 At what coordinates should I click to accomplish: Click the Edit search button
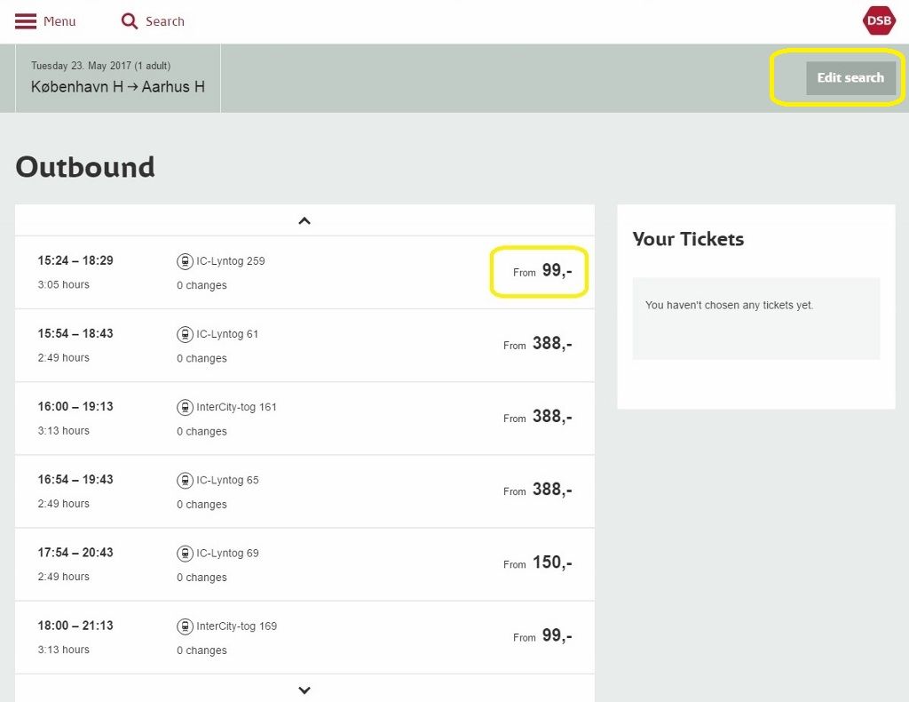click(x=850, y=77)
